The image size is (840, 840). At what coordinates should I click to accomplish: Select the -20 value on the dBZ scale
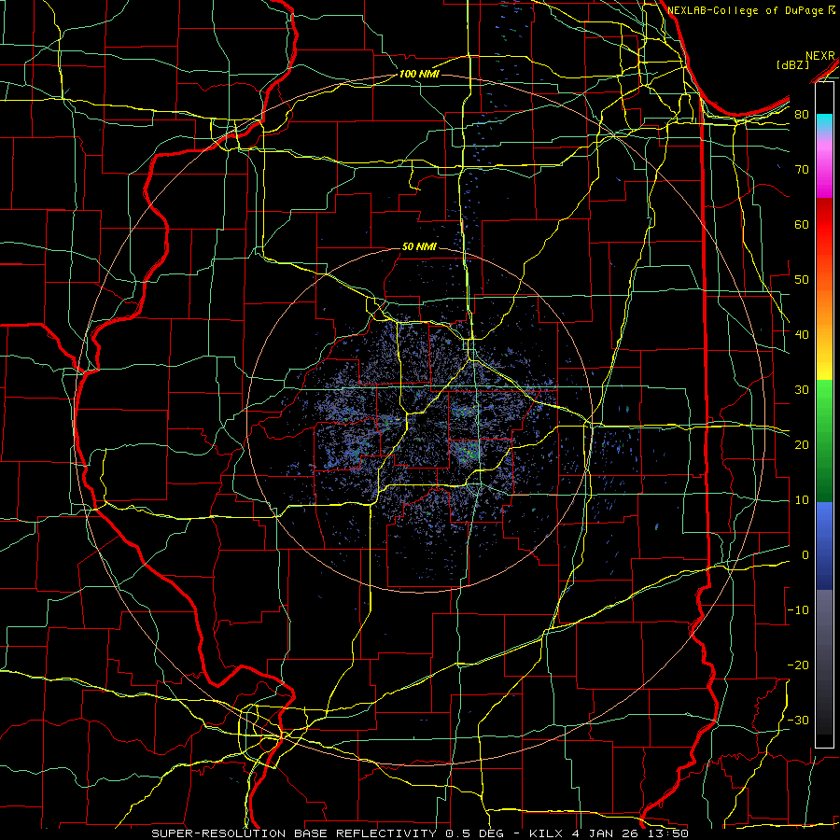tap(798, 665)
